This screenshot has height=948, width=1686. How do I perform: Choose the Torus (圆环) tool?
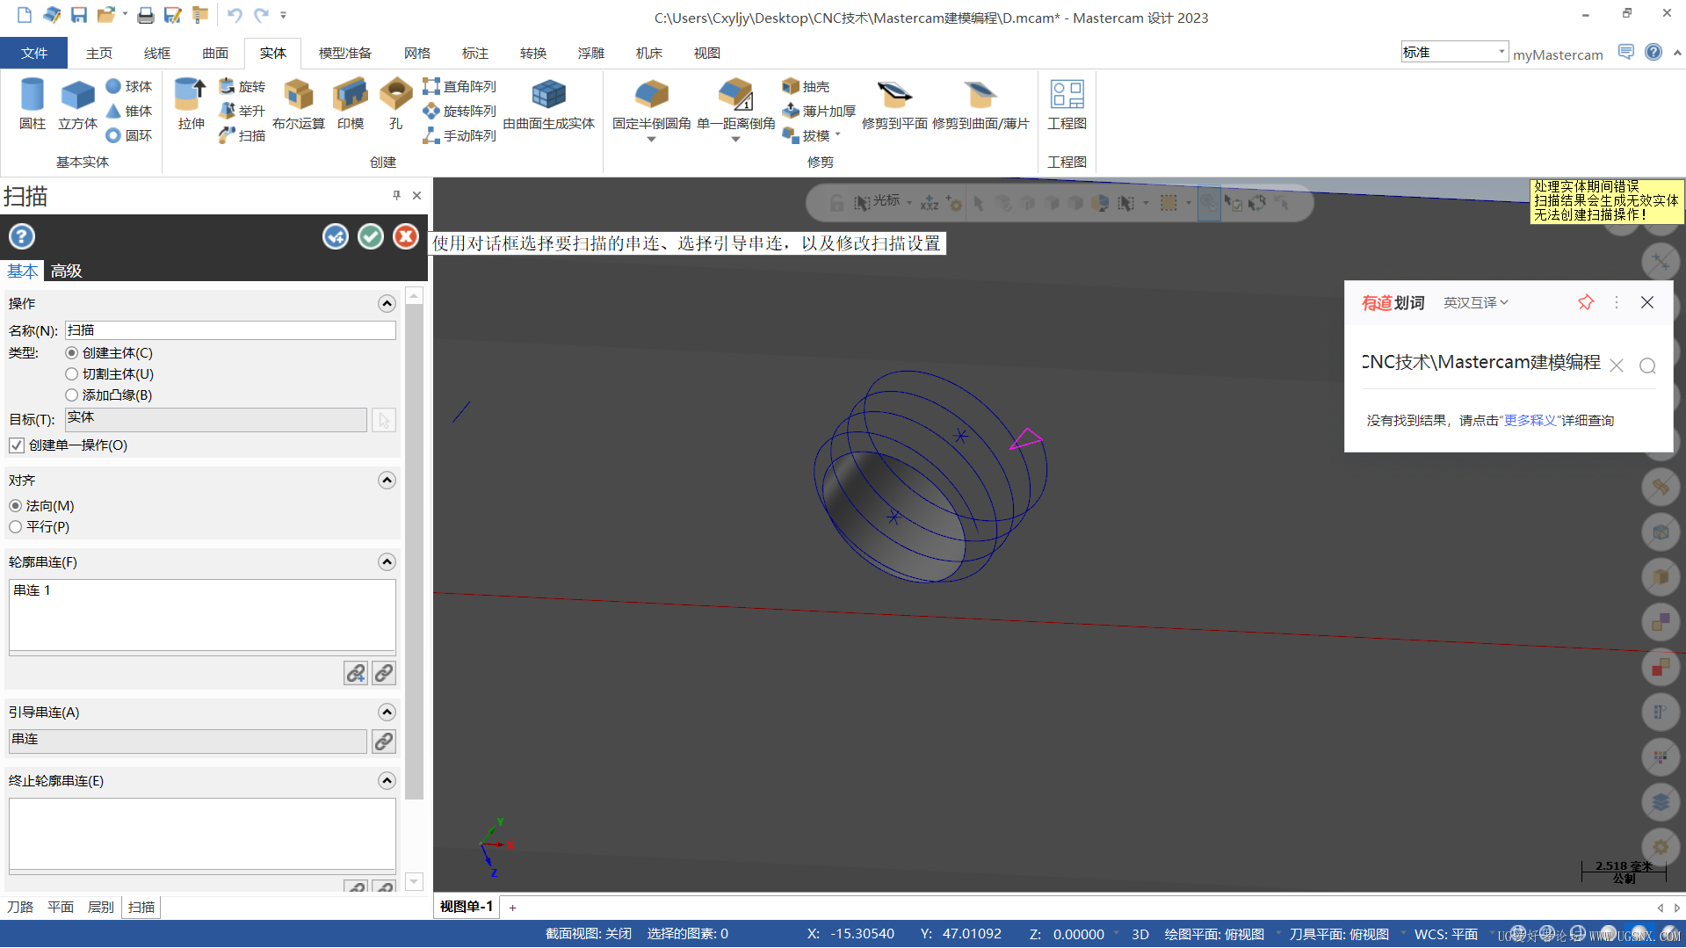[x=129, y=135]
